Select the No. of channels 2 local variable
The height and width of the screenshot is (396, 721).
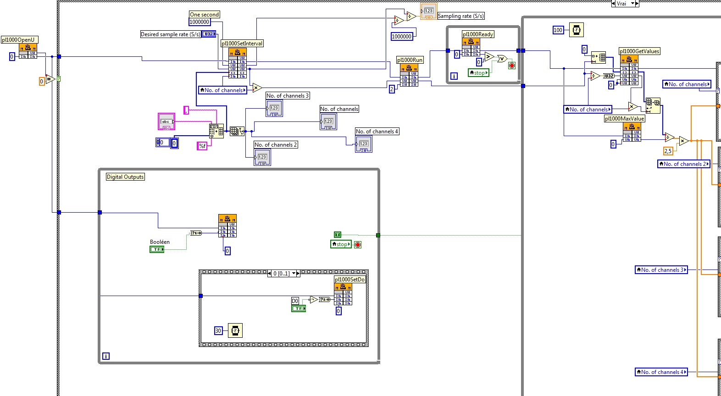[x=683, y=164]
